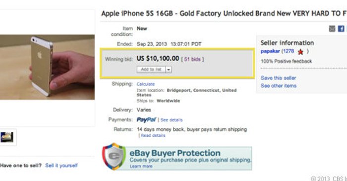Click the red feedback star icon
Image resolution: width=347 pixels, height=181 pixels.
point(300,52)
